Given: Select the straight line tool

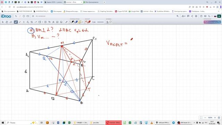Looking at the screenshot, I should click(x=20, y=22).
